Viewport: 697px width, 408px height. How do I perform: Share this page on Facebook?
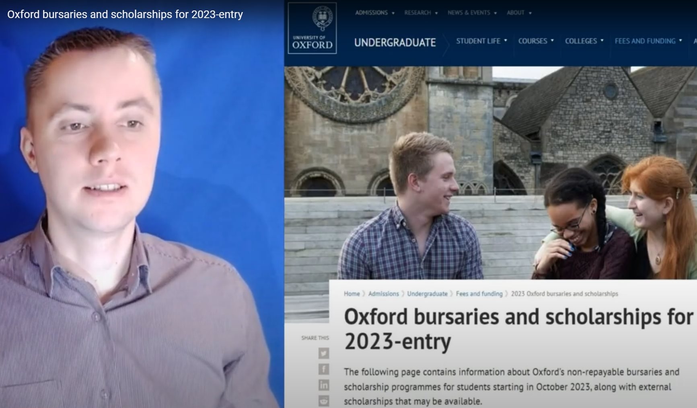point(323,369)
